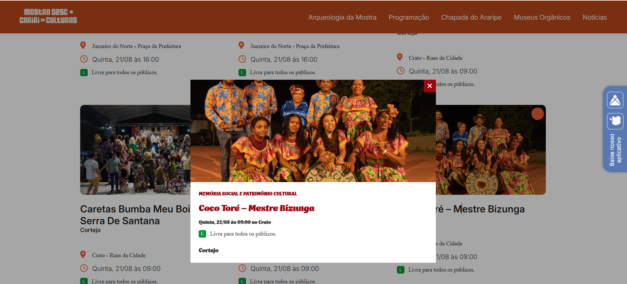Click Cortejo label under Caretas Bumba Meu Boi
The image size is (627, 284).
coord(90,230)
